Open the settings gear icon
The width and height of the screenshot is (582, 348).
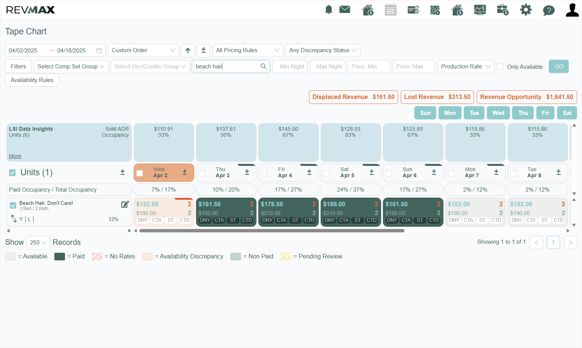[526, 9]
